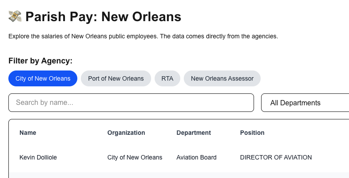Click the money emoji beside the title
349x178 pixels.
[x=15, y=16]
